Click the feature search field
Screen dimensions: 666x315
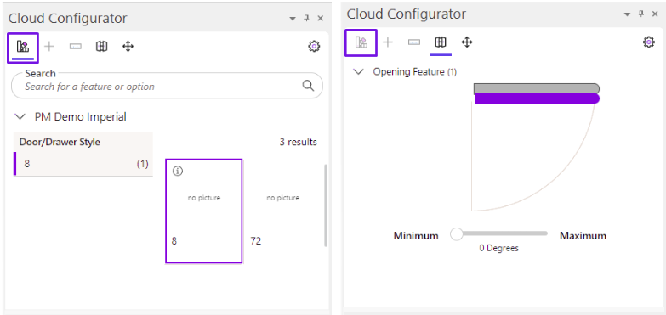tap(167, 85)
